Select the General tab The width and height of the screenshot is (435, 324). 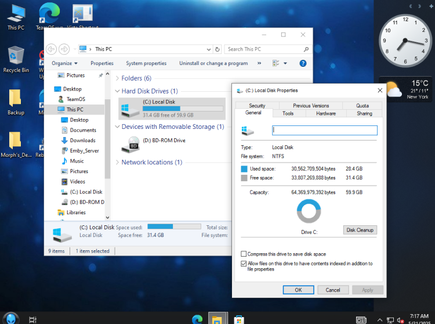[253, 113]
